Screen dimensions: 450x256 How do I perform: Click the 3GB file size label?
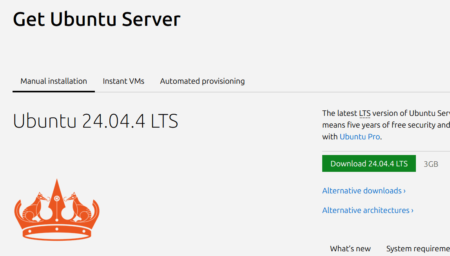click(431, 164)
